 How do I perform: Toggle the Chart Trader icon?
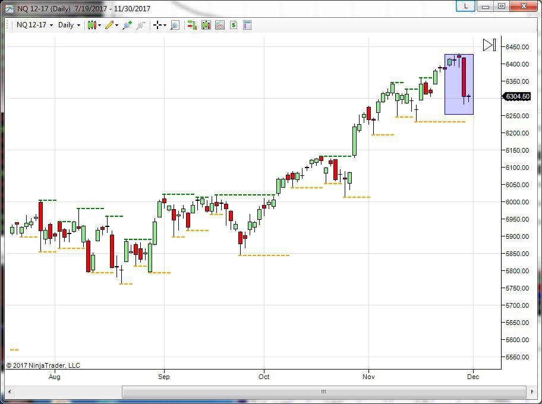(192, 25)
